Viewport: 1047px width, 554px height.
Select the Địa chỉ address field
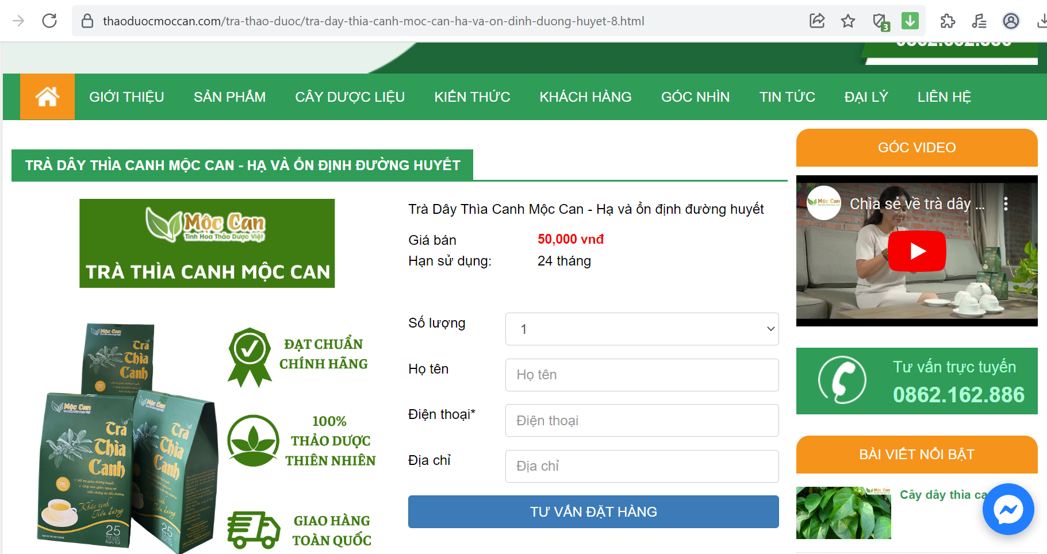pos(642,466)
